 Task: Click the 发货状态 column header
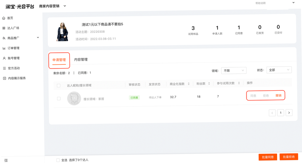(x=154, y=84)
